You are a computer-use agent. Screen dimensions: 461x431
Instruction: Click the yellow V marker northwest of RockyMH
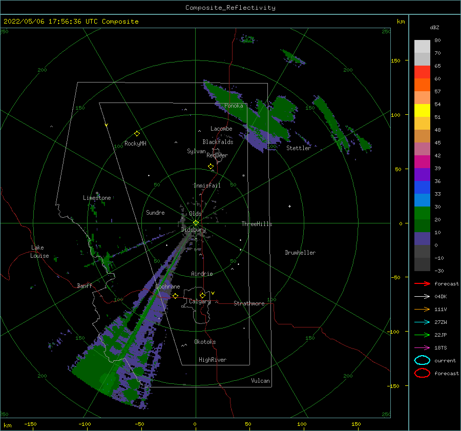[x=107, y=125]
